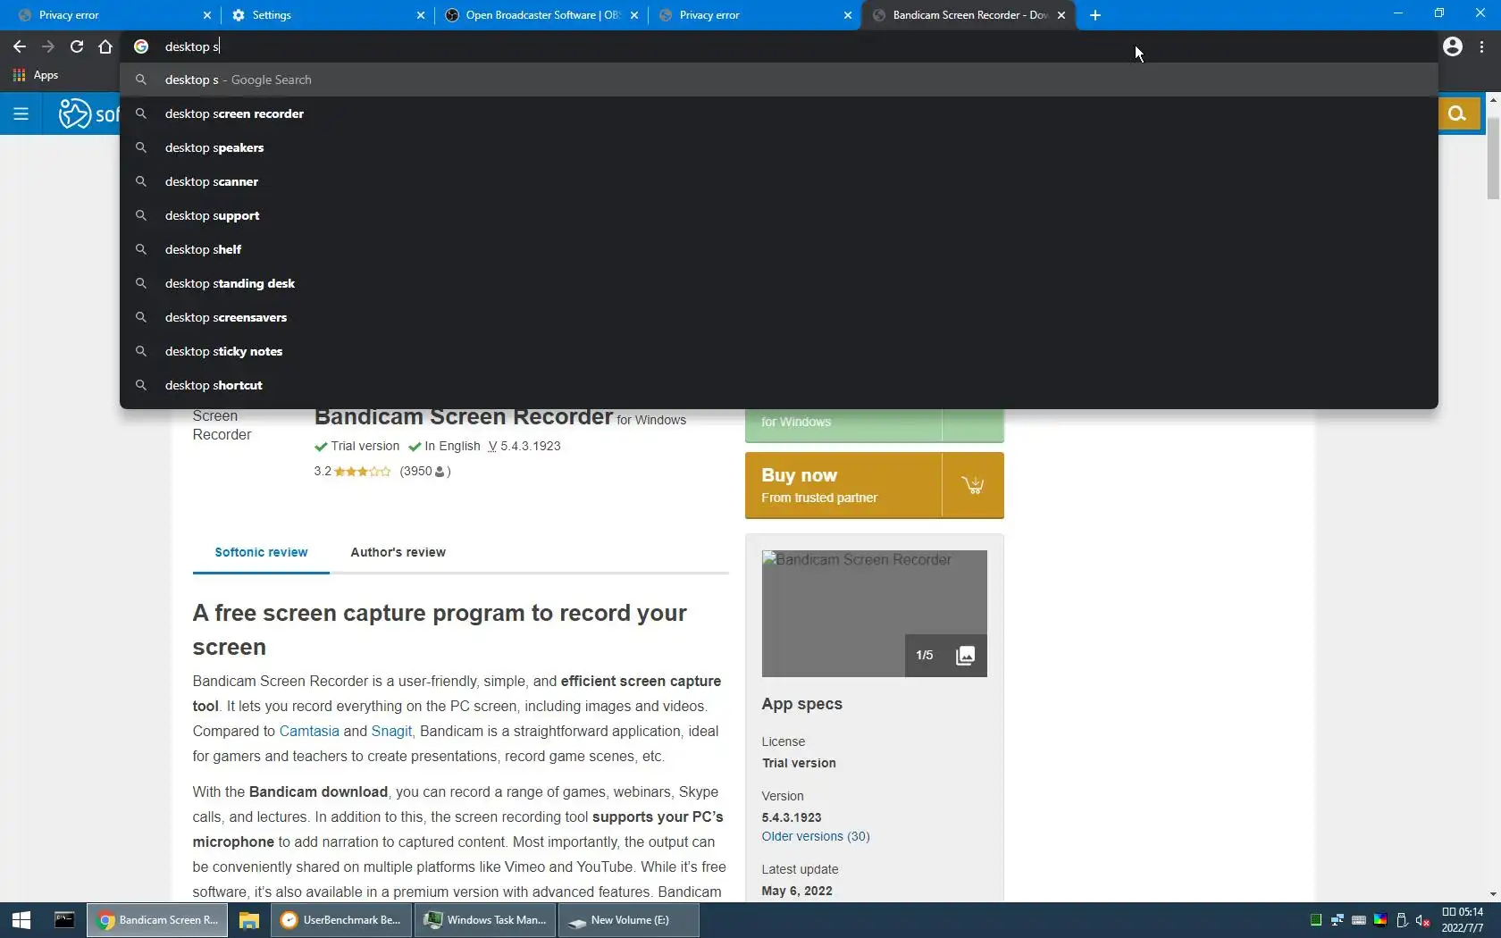Select the Author's review tab

398,553
